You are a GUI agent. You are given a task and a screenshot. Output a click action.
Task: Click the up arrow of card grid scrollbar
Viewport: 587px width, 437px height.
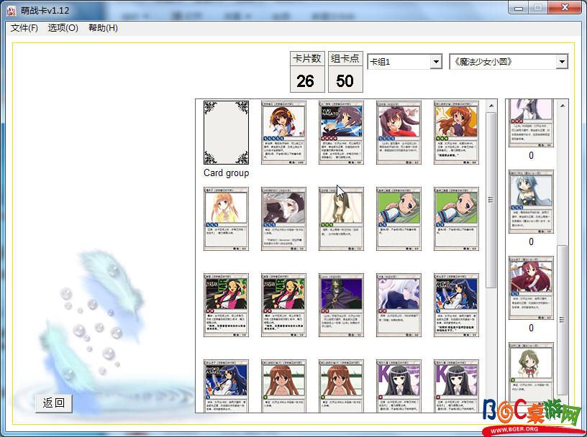tap(491, 106)
